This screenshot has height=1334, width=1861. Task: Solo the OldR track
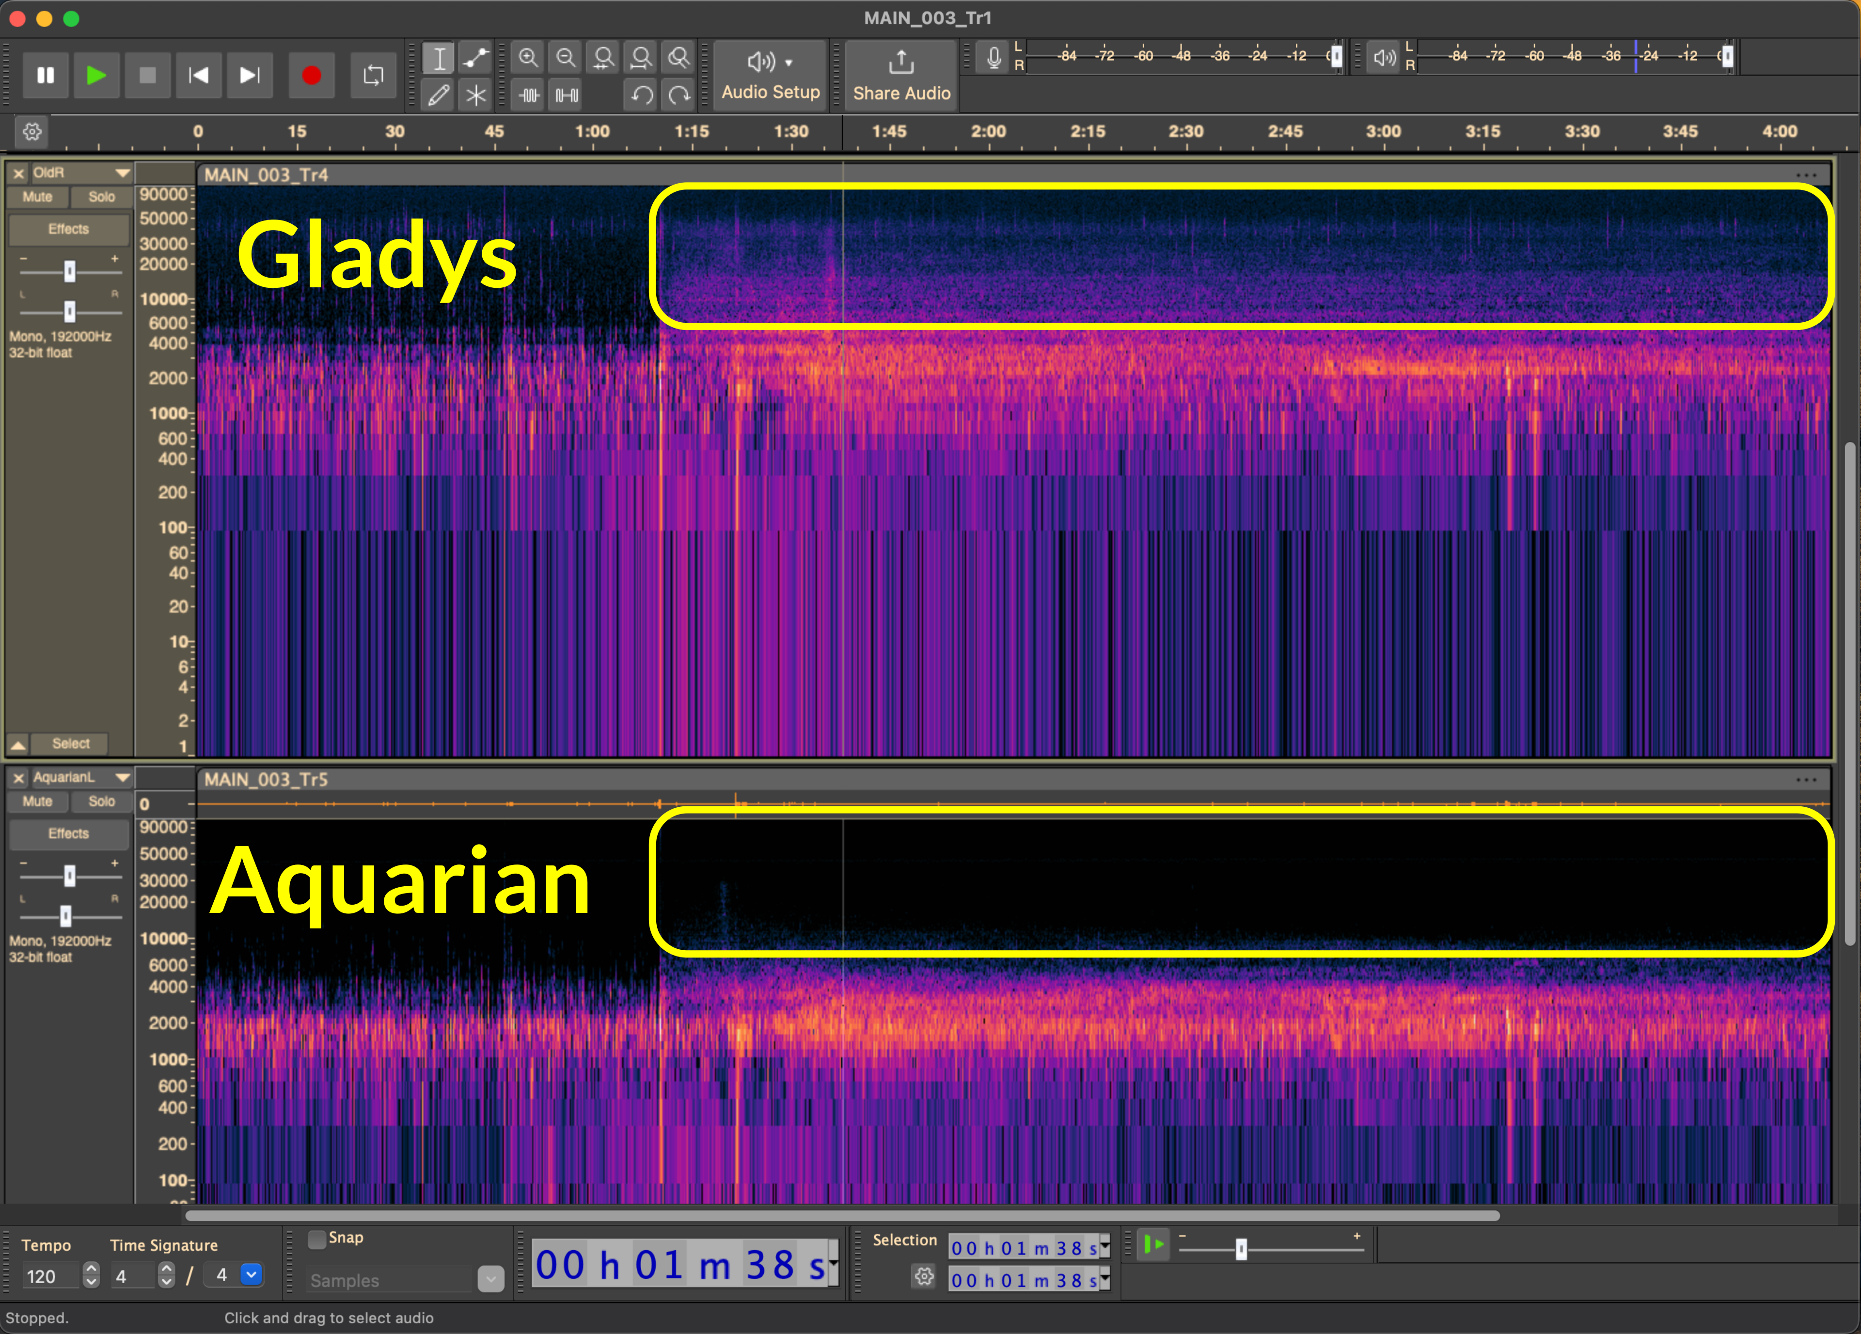point(101,197)
